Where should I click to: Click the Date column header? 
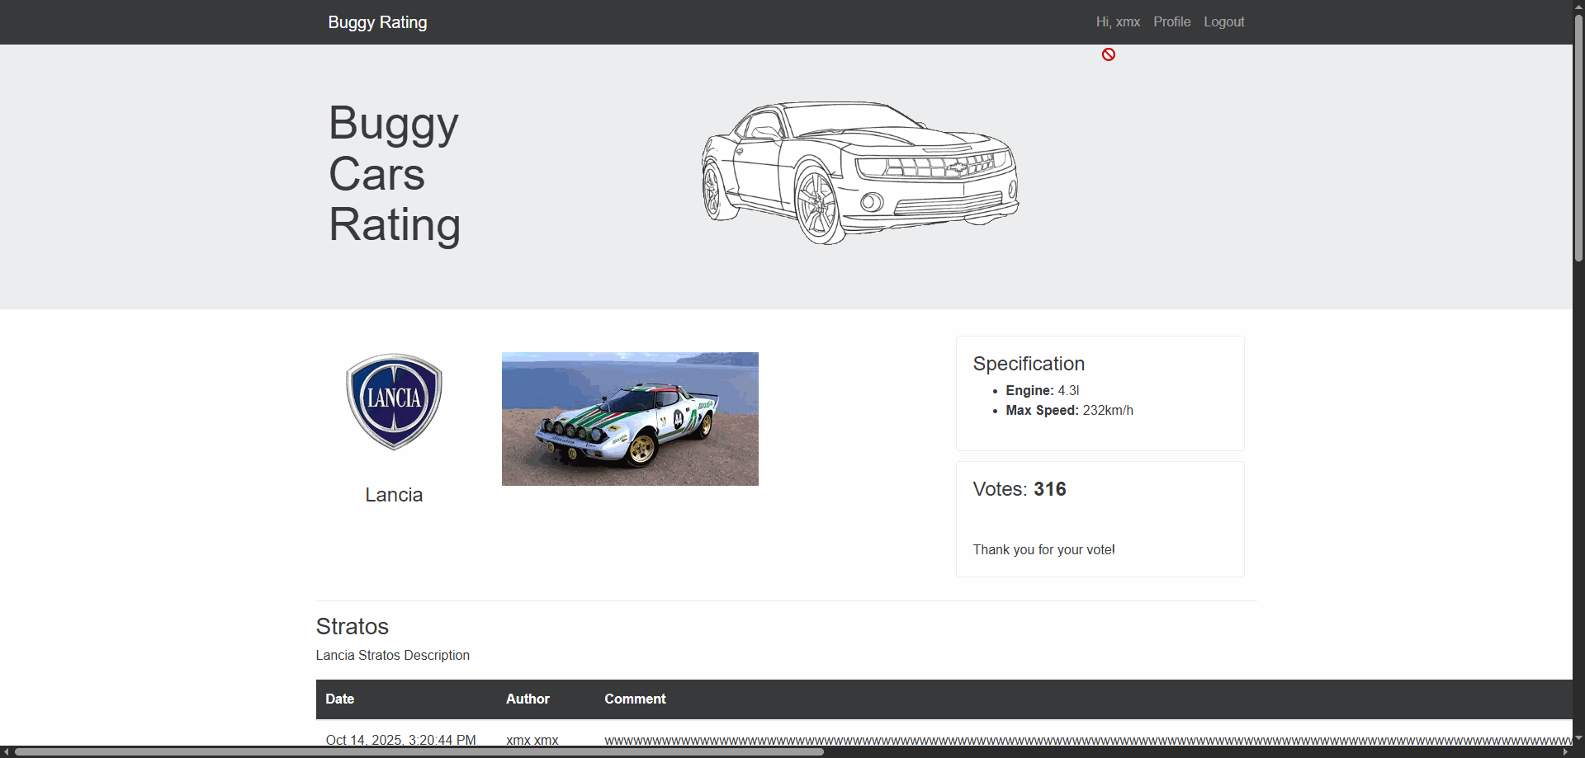tap(339, 699)
